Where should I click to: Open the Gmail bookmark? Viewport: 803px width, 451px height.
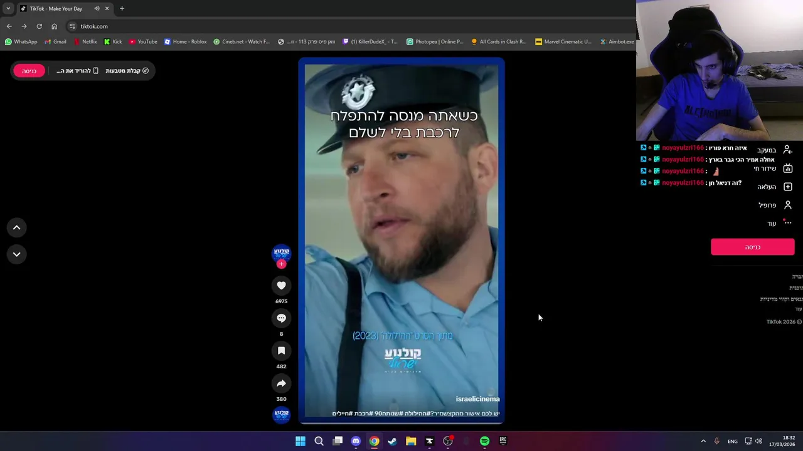(55, 42)
